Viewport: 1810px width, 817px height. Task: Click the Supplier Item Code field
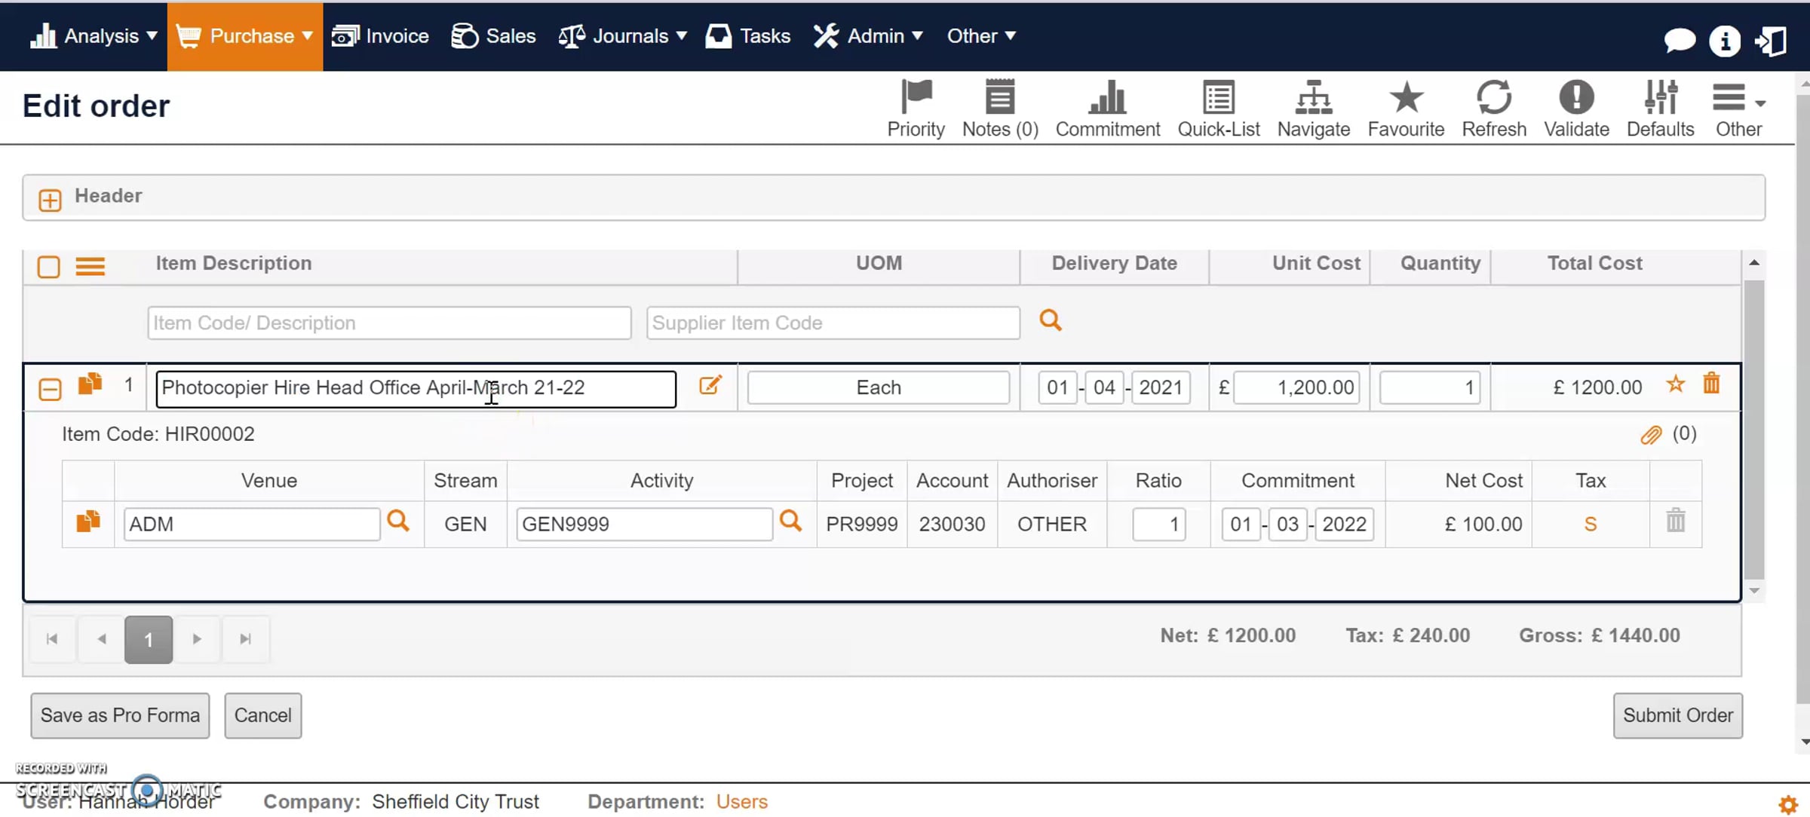coord(833,323)
